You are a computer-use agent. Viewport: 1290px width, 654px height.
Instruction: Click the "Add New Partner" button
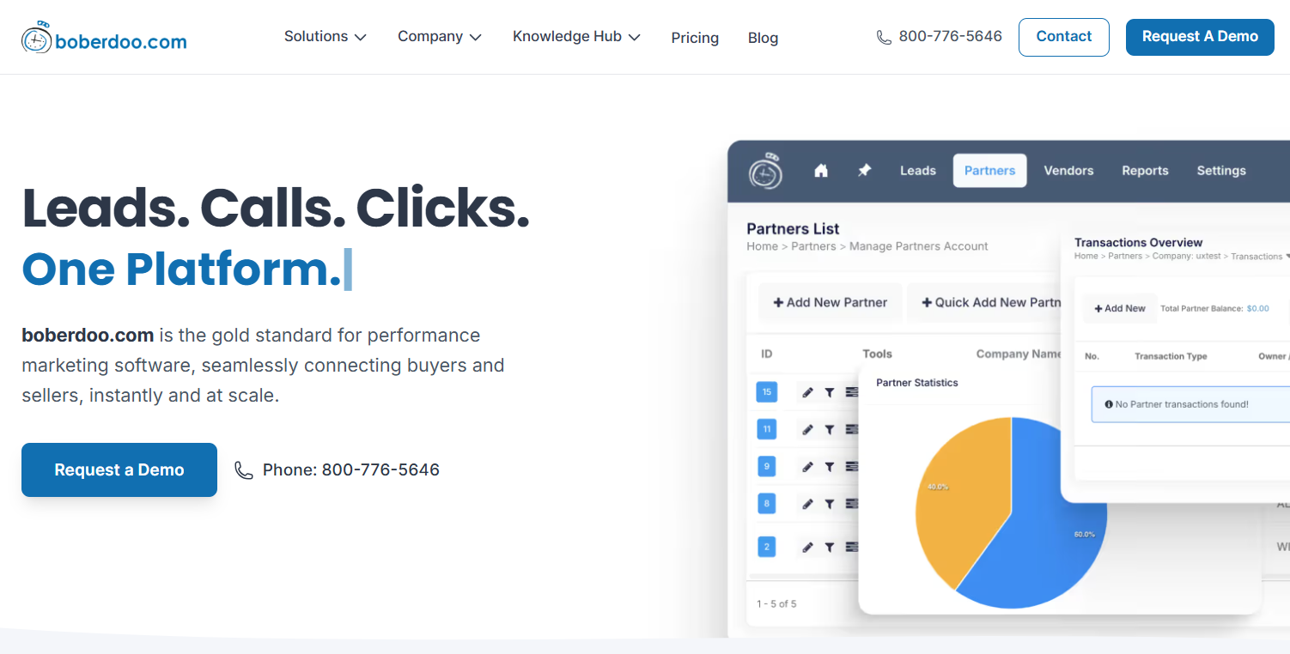click(830, 302)
